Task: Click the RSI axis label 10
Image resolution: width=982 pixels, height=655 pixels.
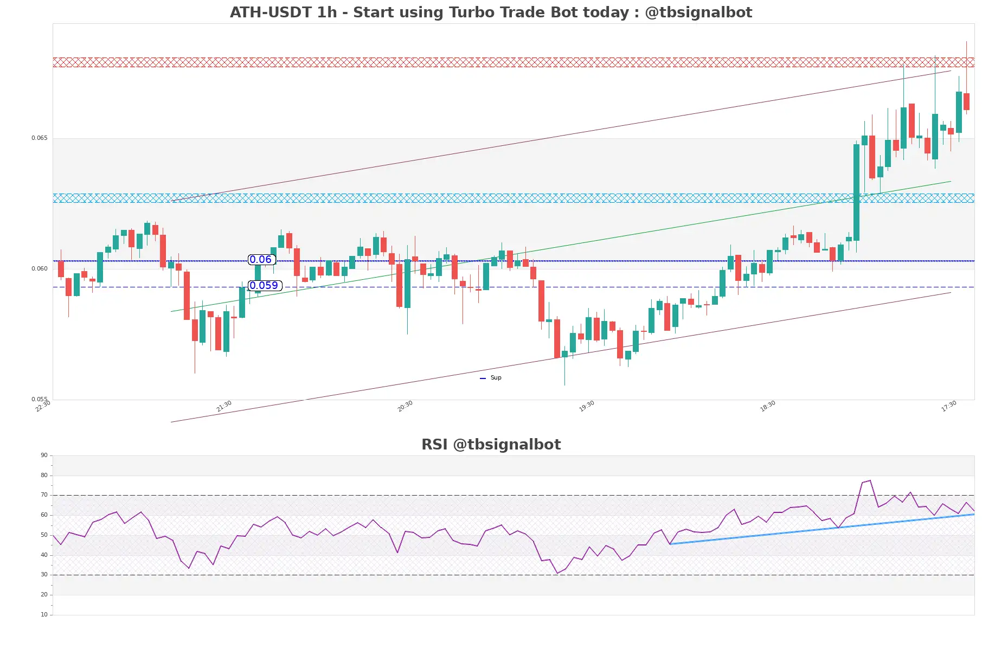Action: coord(44,615)
